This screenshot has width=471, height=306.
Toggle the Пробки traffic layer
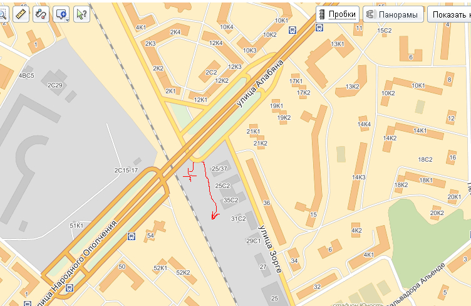click(338, 14)
